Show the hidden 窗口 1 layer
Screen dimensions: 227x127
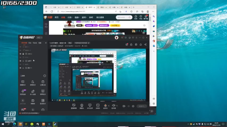coord(20,47)
